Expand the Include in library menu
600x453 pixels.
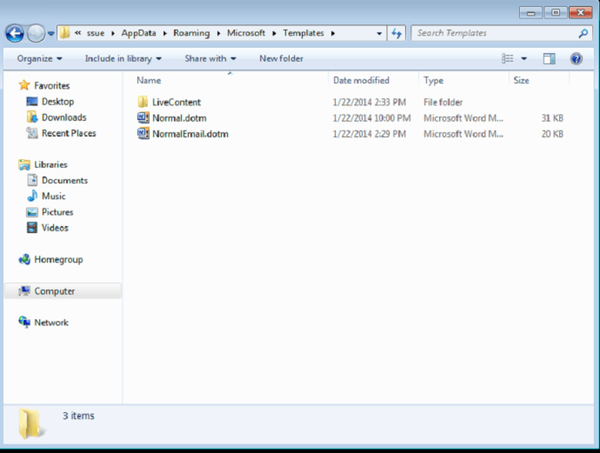tap(123, 59)
